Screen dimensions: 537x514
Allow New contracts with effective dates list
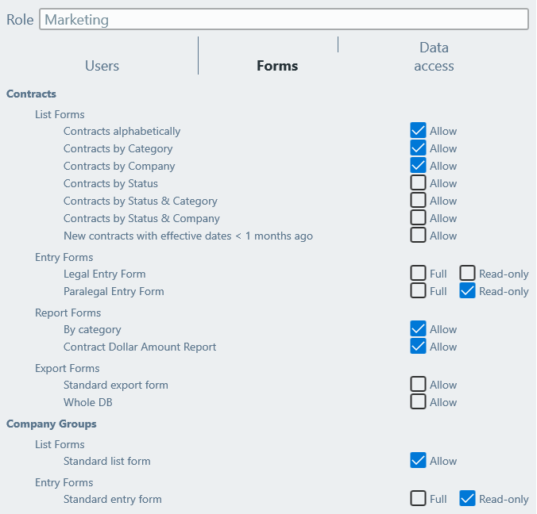tap(419, 236)
